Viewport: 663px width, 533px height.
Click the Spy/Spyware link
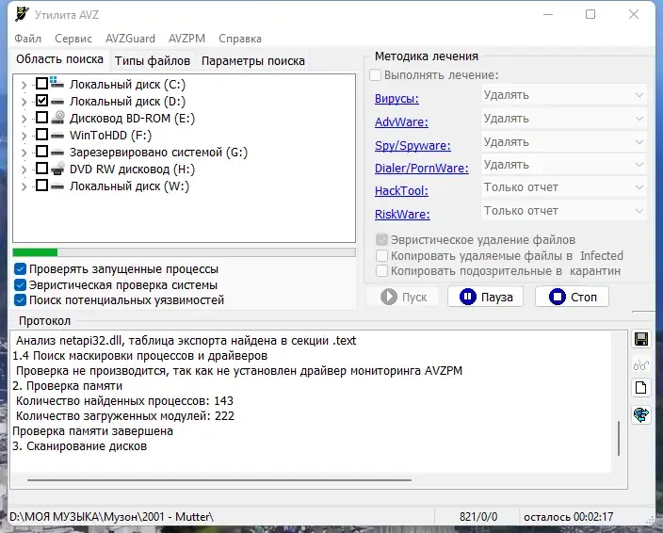(x=412, y=145)
